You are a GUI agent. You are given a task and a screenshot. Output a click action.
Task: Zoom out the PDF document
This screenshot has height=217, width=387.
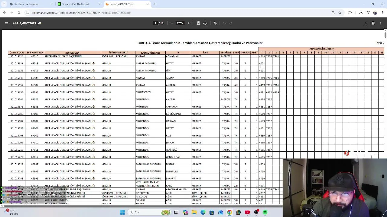(x=171, y=23)
